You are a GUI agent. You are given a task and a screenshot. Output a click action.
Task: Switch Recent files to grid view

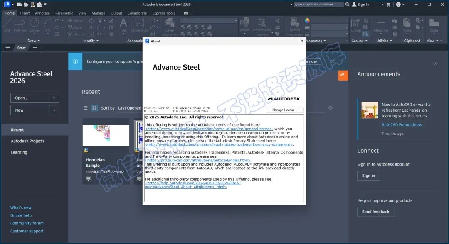(94, 108)
